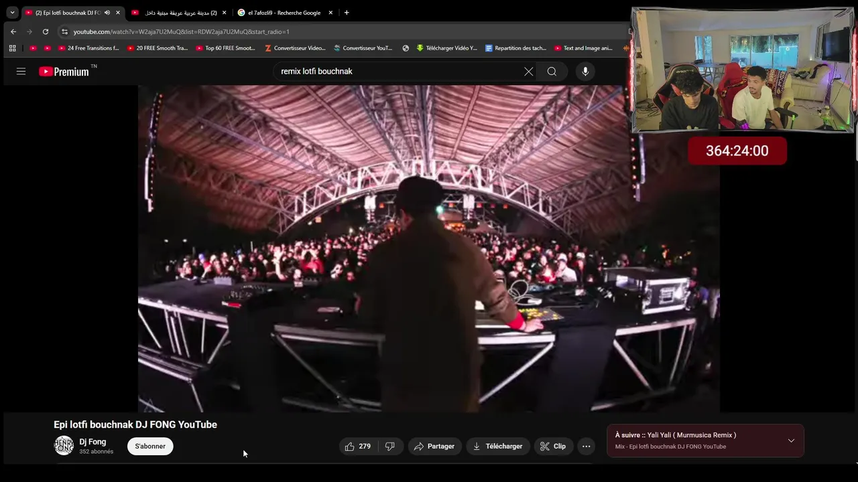Screen dimensions: 858x482
Task: Open the globe bookmark icon
Action: click(406, 48)
